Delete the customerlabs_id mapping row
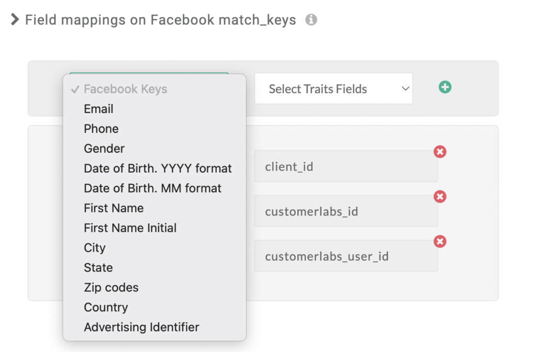Viewport: 536px width, 352px height. 440,197
